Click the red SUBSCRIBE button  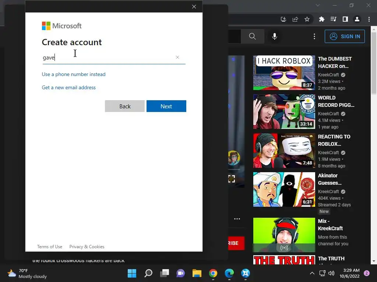coord(236,243)
